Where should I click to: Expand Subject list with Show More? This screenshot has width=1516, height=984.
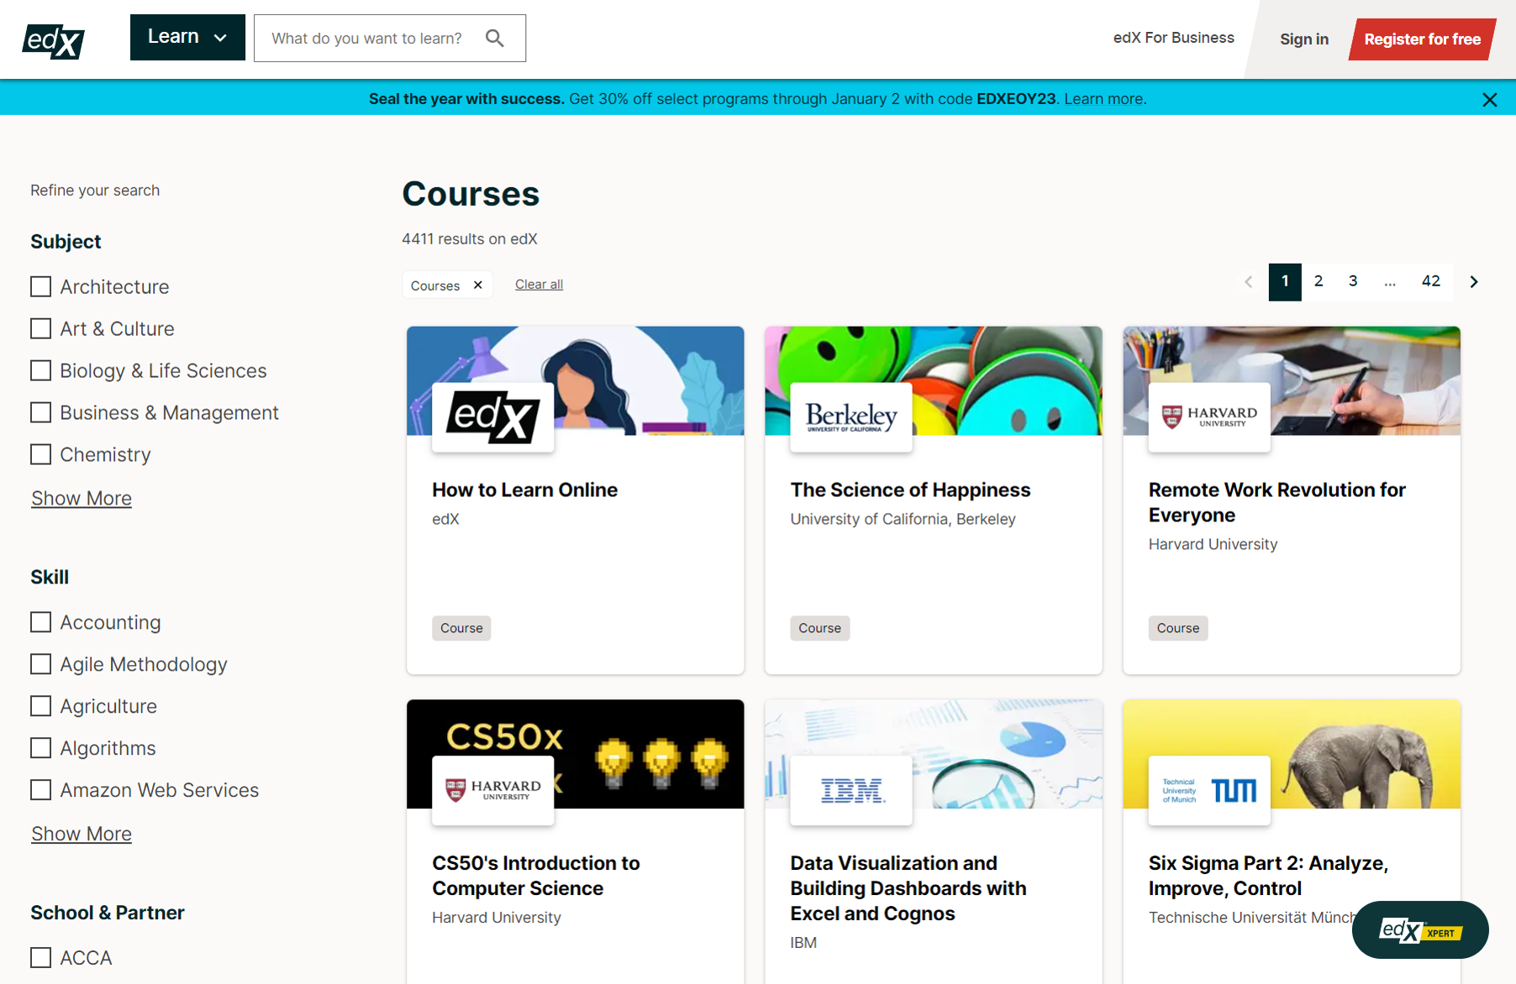pyautogui.click(x=82, y=499)
